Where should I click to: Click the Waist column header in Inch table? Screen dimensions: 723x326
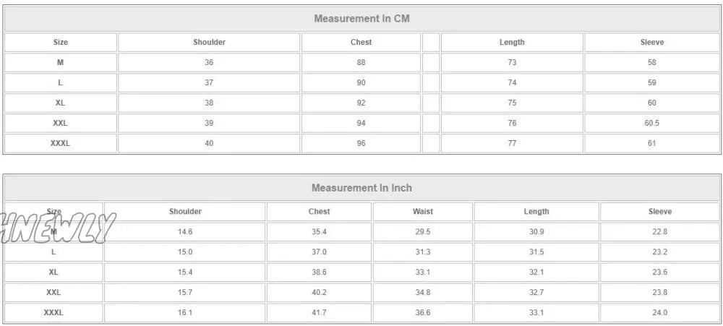(423, 212)
